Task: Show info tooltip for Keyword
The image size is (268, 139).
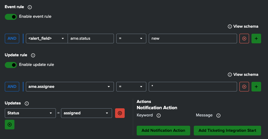Action: coord(159,115)
